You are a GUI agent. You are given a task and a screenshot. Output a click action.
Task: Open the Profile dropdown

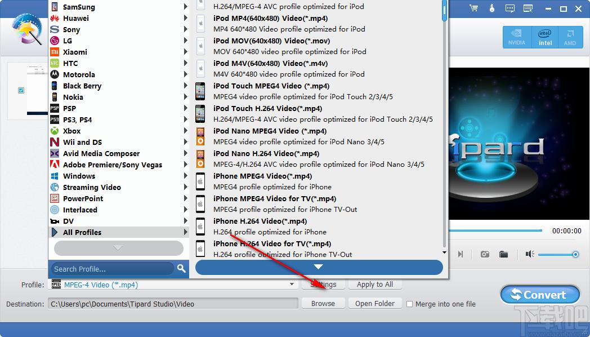coord(292,284)
